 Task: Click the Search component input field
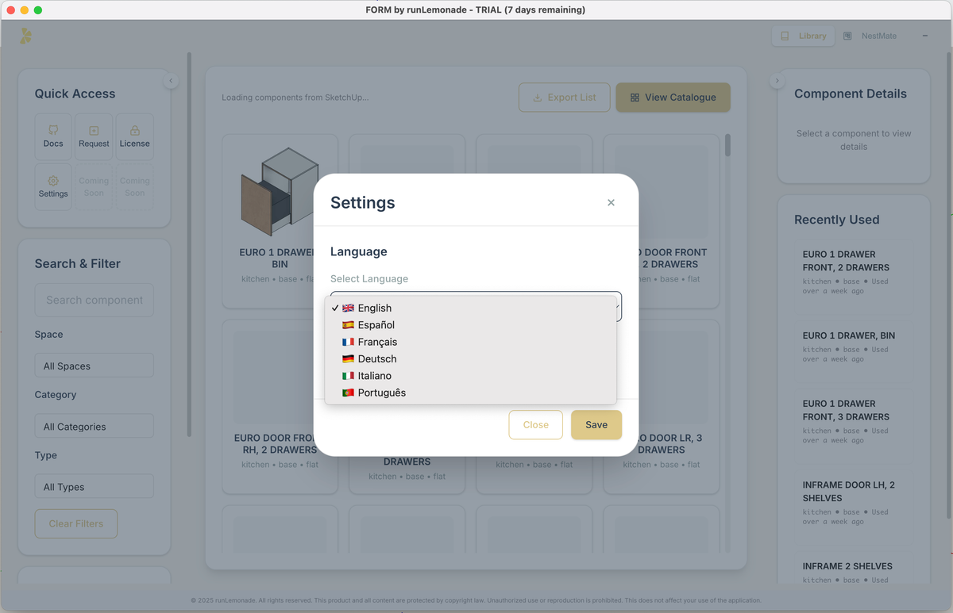(x=94, y=300)
